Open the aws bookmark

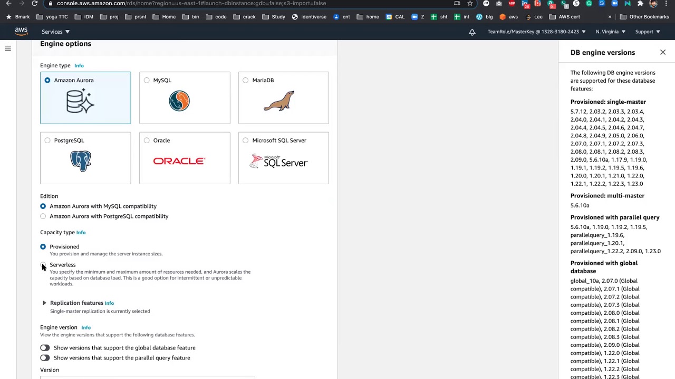click(508, 17)
